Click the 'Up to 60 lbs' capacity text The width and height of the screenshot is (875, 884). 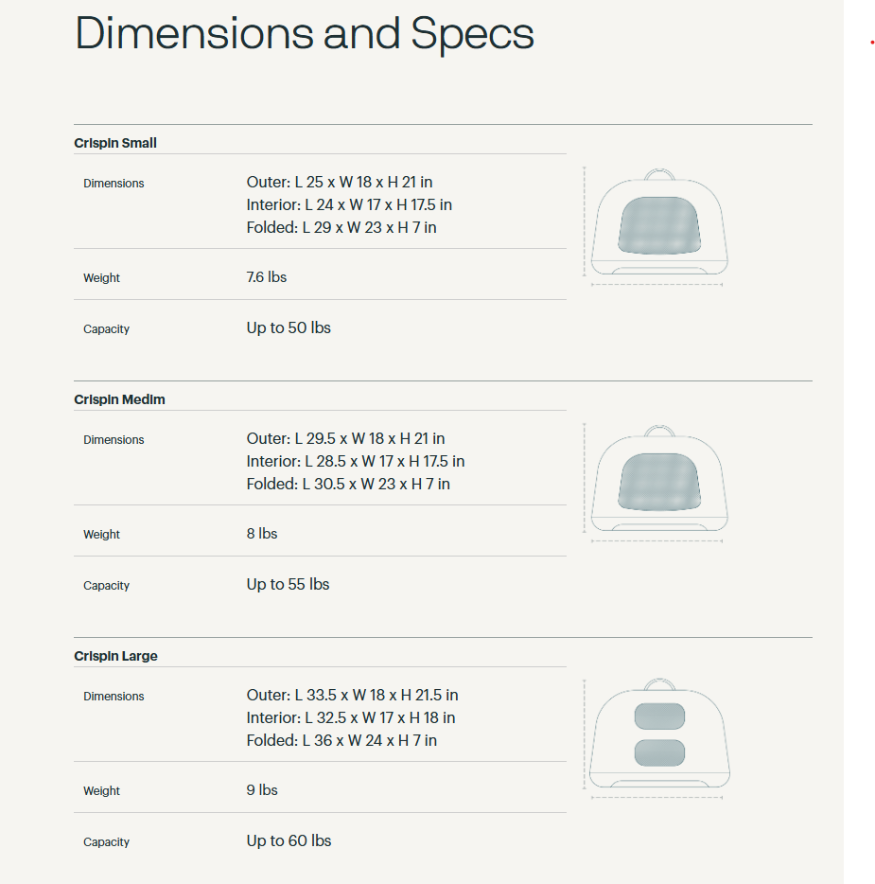(289, 840)
